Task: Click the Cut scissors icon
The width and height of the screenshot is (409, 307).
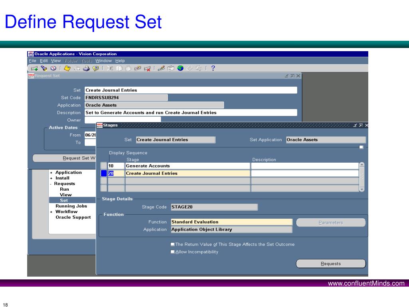Action: coord(110,68)
